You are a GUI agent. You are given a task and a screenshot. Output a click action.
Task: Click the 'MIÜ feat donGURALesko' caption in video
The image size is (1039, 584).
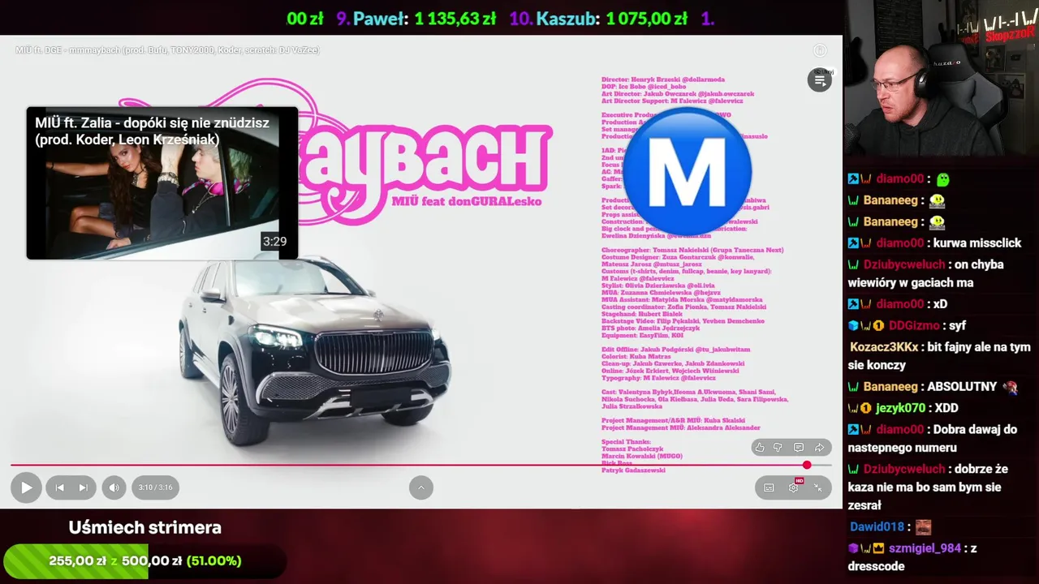click(467, 201)
